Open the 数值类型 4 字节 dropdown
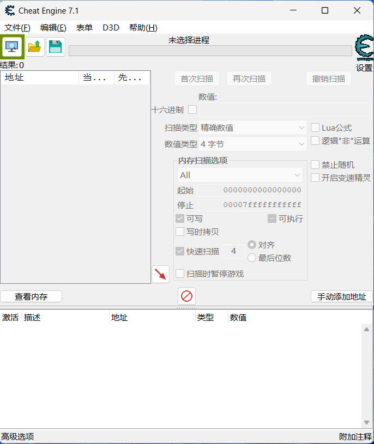This screenshot has width=374, height=444. point(253,144)
